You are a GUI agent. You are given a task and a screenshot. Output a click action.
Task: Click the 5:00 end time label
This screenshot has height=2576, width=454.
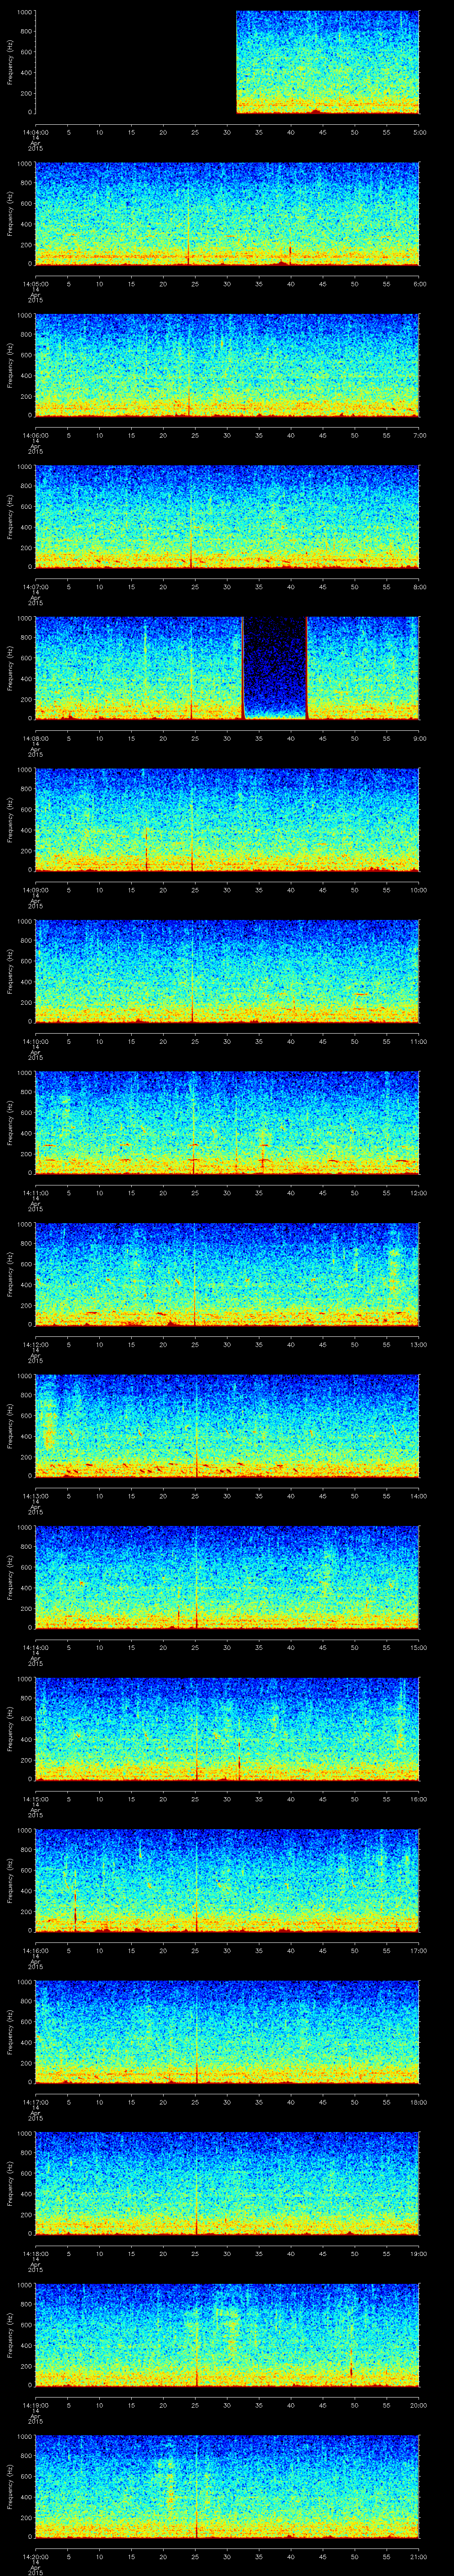[x=419, y=132]
